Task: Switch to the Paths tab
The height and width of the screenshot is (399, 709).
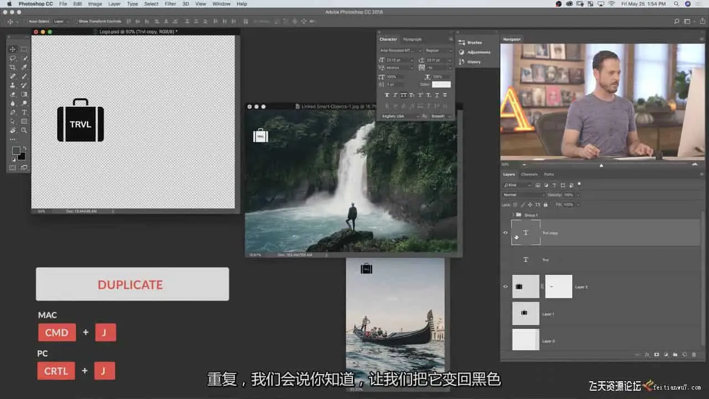Action: click(548, 175)
